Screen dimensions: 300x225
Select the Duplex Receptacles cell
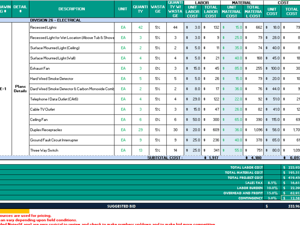[x=72, y=130]
